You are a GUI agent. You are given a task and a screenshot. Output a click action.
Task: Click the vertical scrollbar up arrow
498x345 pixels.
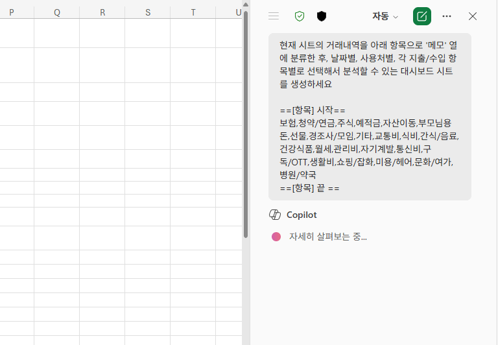[x=246, y=5]
